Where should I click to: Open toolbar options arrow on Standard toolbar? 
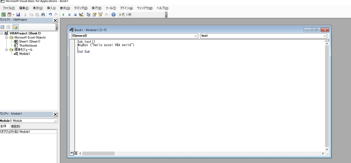click(166, 15)
